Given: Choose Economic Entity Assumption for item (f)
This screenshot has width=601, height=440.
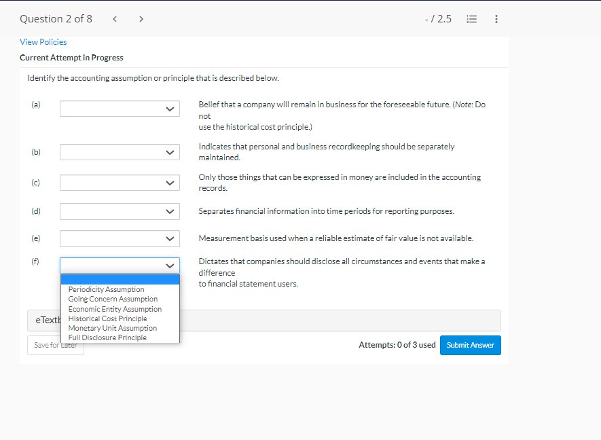Looking at the screenshot, I should [x=114, y=308].
